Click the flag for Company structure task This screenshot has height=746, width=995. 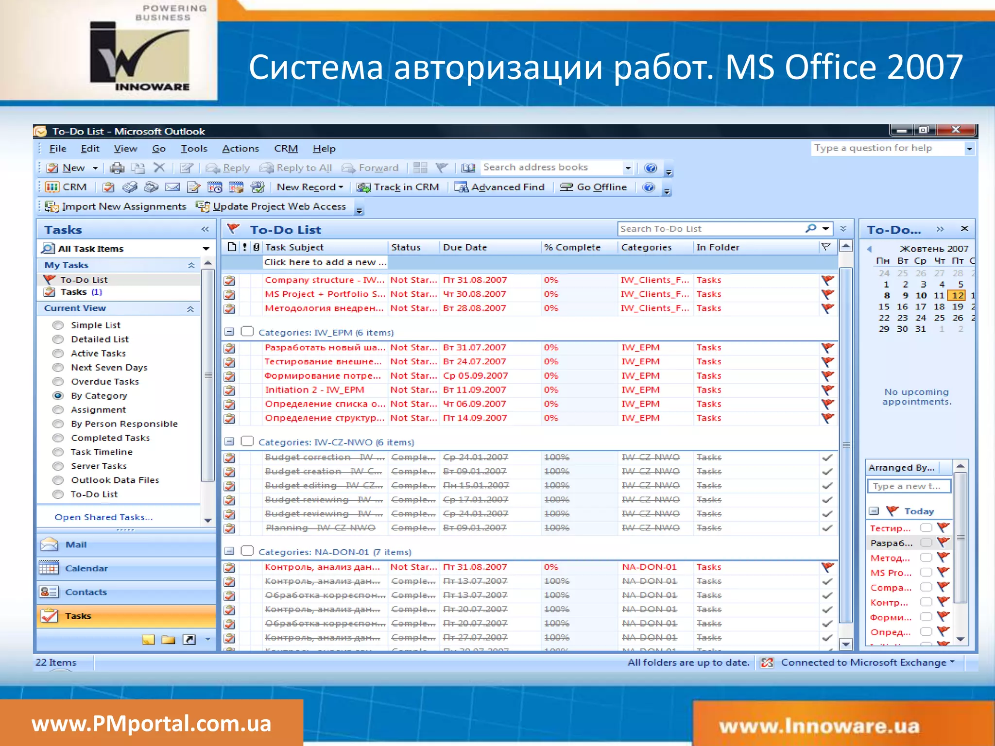[827, 280]
